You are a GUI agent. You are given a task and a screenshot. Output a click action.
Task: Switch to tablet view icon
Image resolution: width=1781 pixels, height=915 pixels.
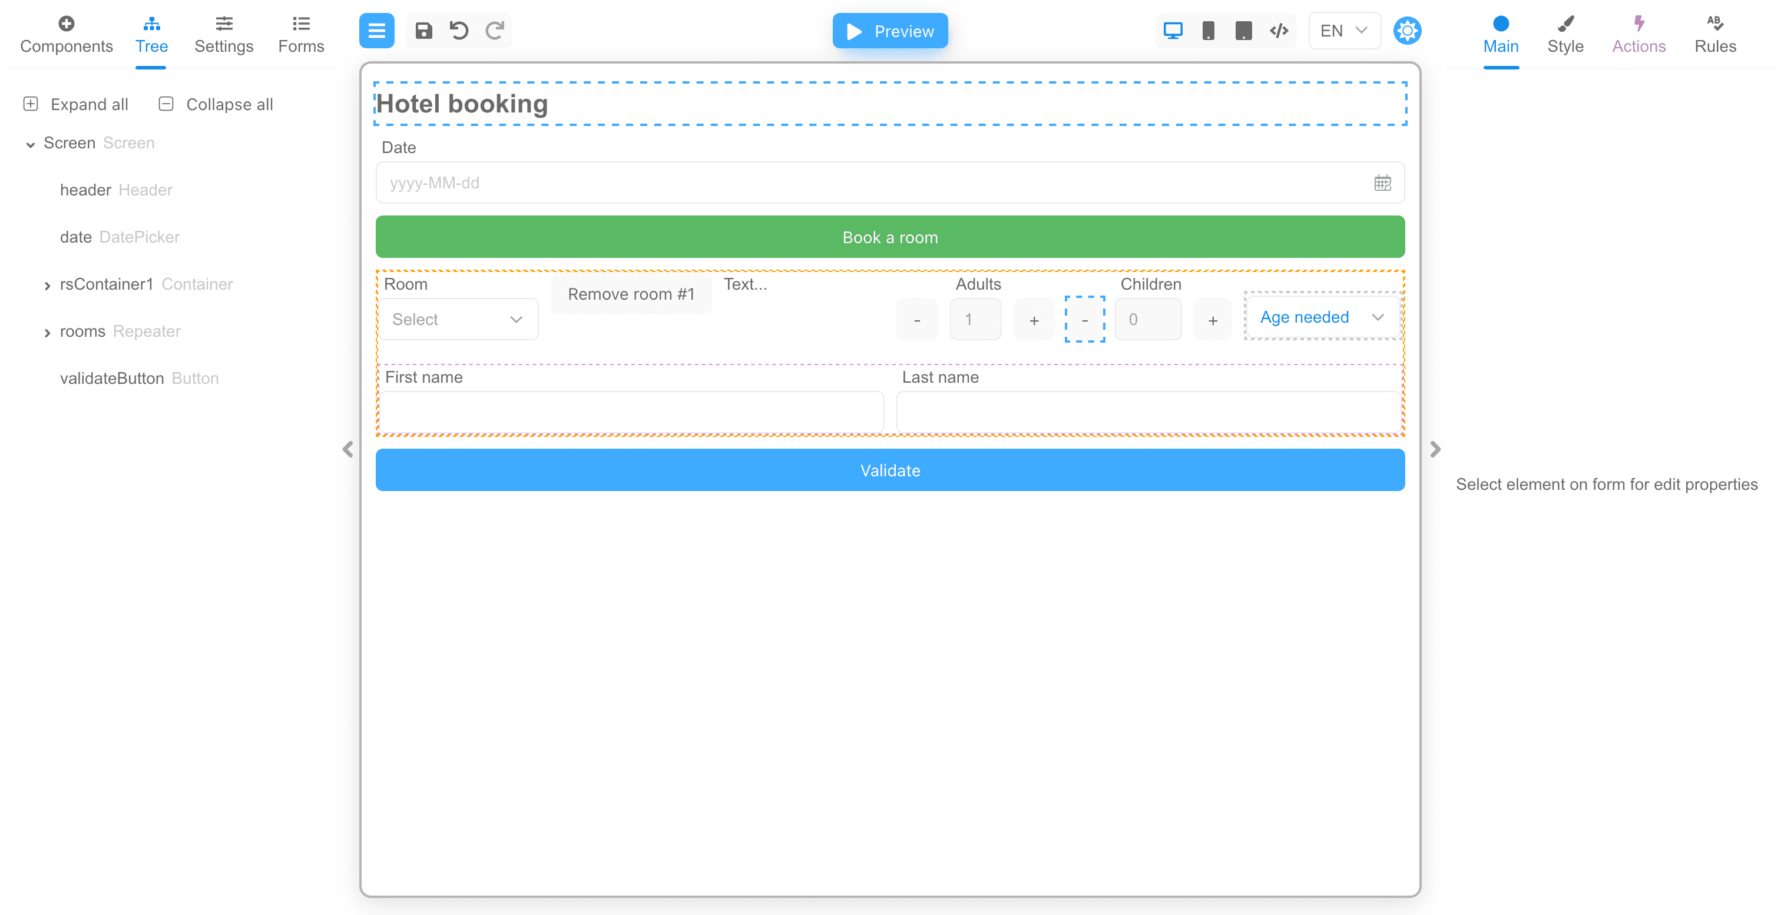pos(1243,31)
